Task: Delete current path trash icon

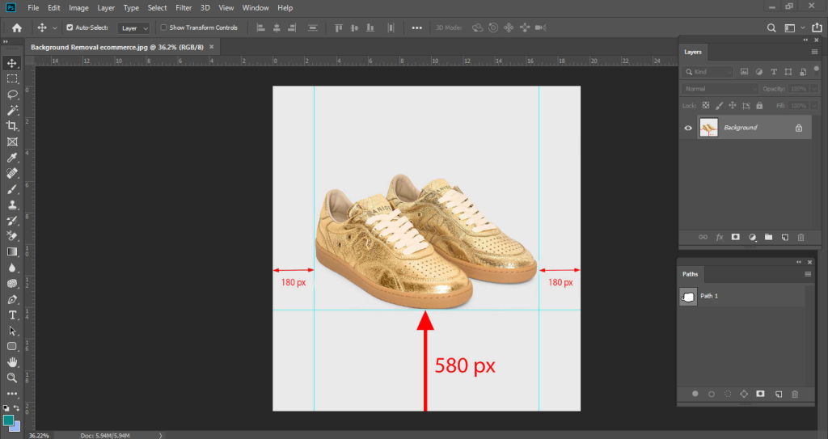Action: pyautogui.click(x=795, y=394)
